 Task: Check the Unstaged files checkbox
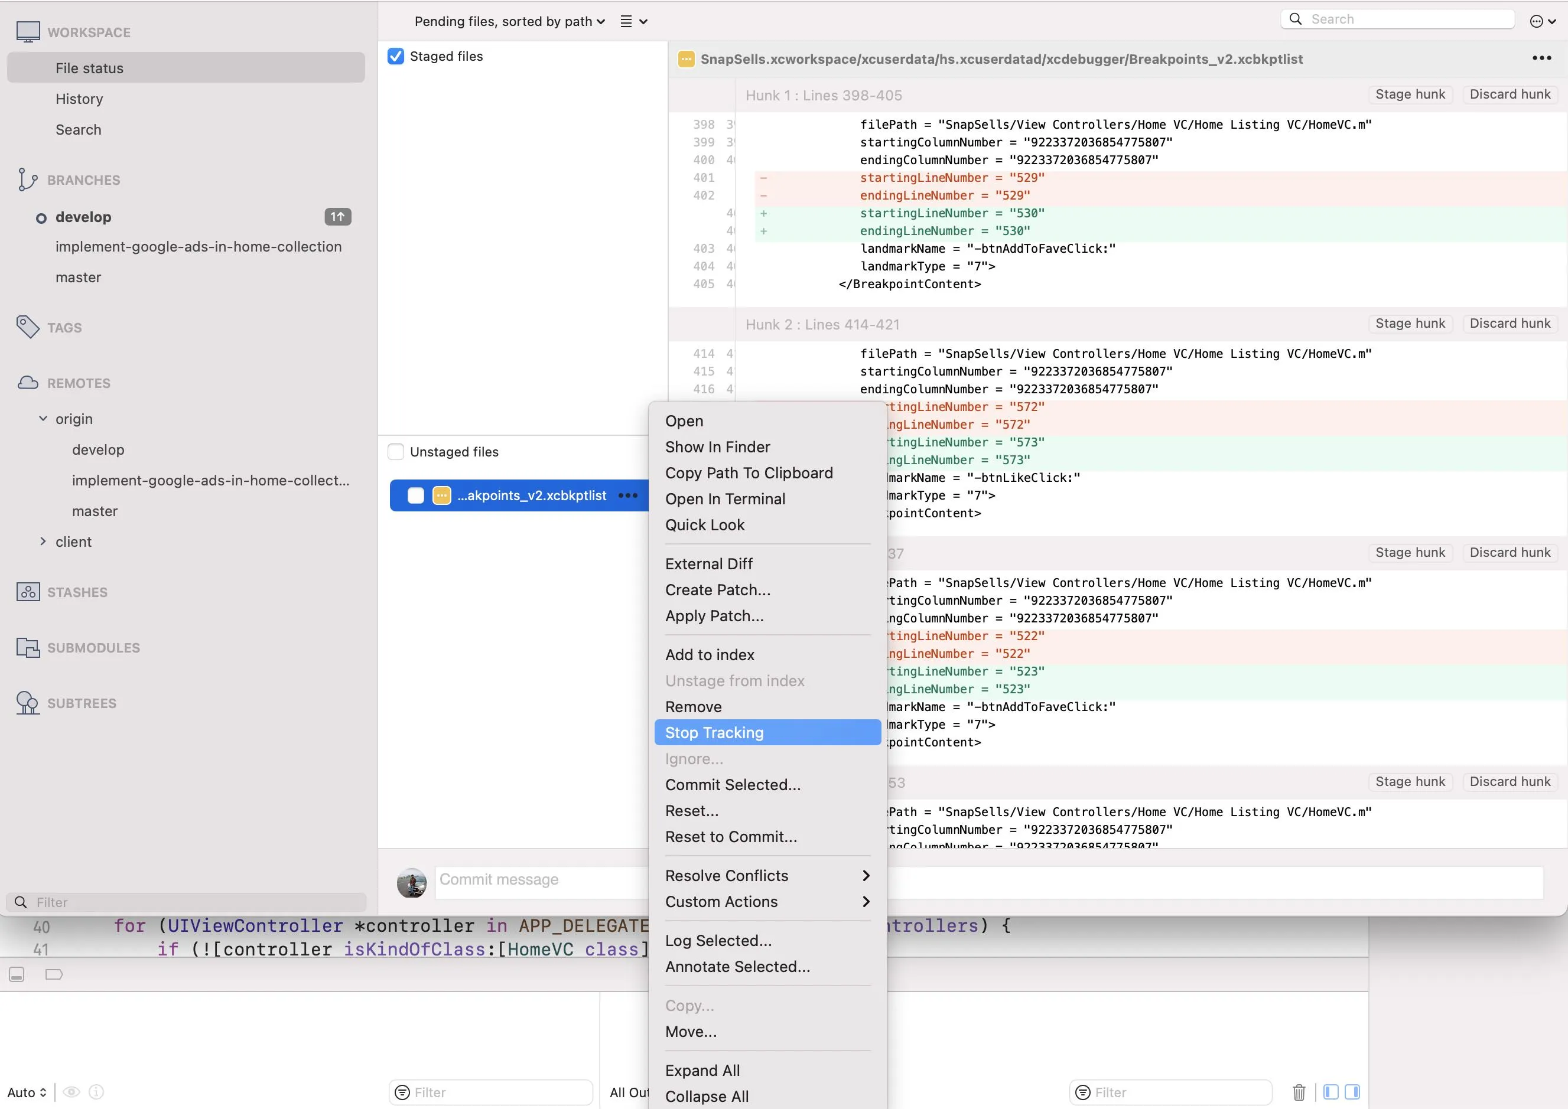pyautogui.click(x=396, y=451)
